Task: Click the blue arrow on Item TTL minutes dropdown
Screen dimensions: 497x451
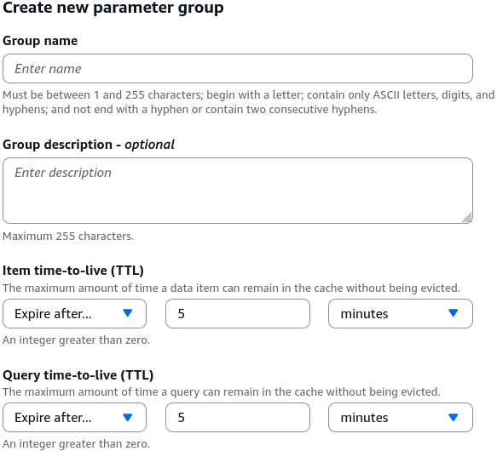Action: 454,313
